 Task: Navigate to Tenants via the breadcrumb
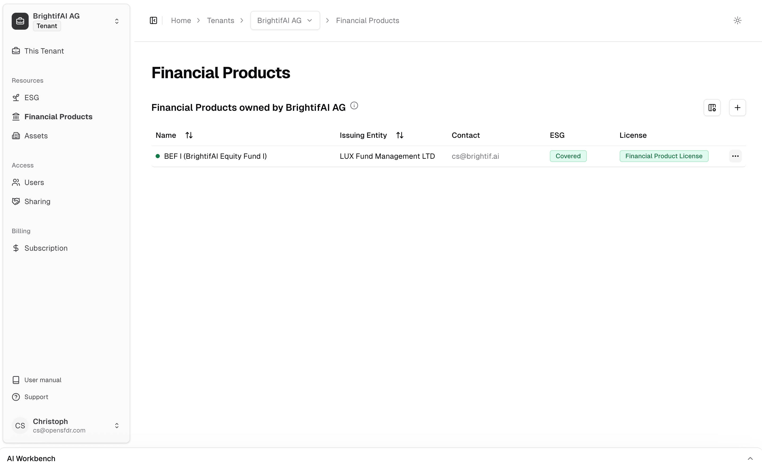220,20
